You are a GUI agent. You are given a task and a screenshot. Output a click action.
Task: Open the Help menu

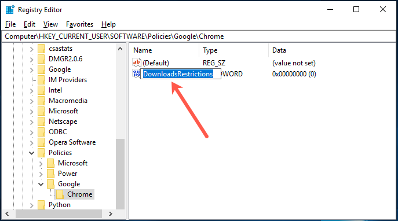(108, 24)
